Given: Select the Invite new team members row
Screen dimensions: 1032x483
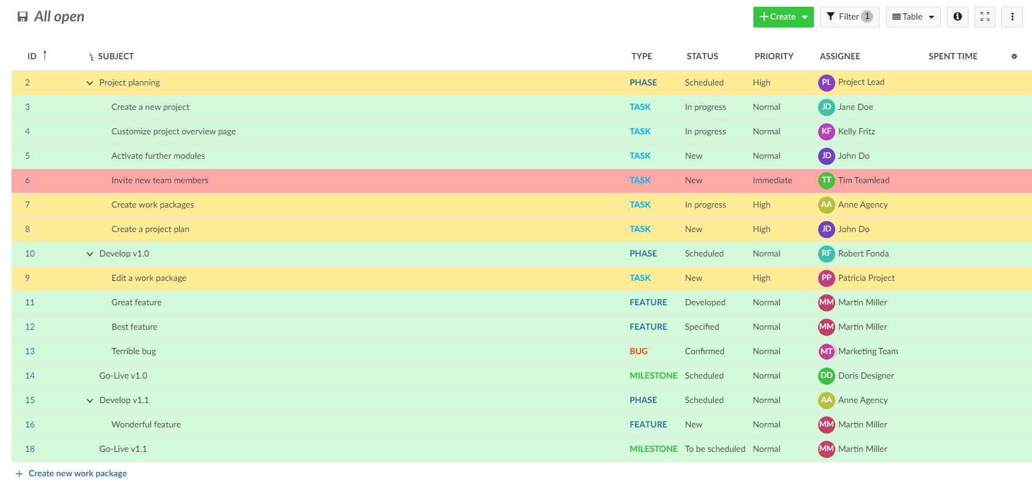Looking at the screenshot, I should pos(367,180).
